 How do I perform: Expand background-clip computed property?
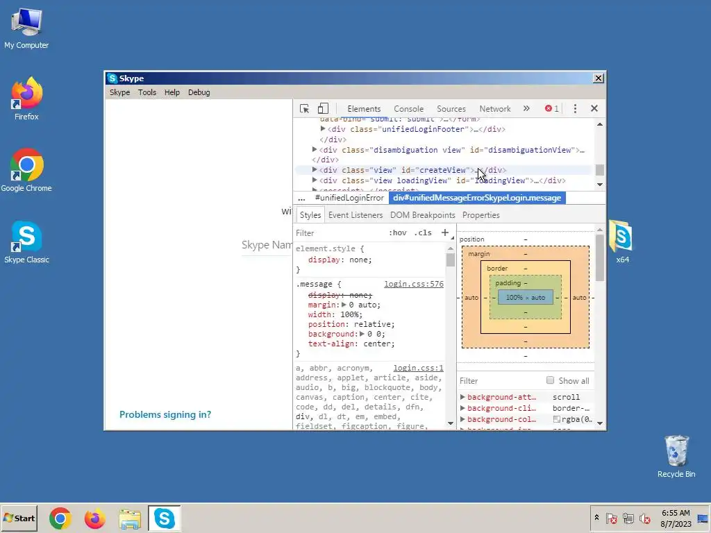[462, 408]
